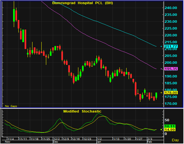Click the Modified Stochastic indicator title
Screen dimensions: 184x144
pos(82,111)
